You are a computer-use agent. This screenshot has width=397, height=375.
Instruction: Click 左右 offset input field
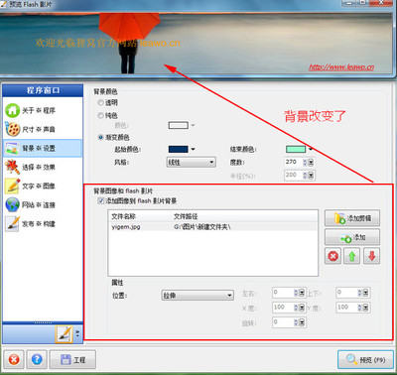coord(283,293)
